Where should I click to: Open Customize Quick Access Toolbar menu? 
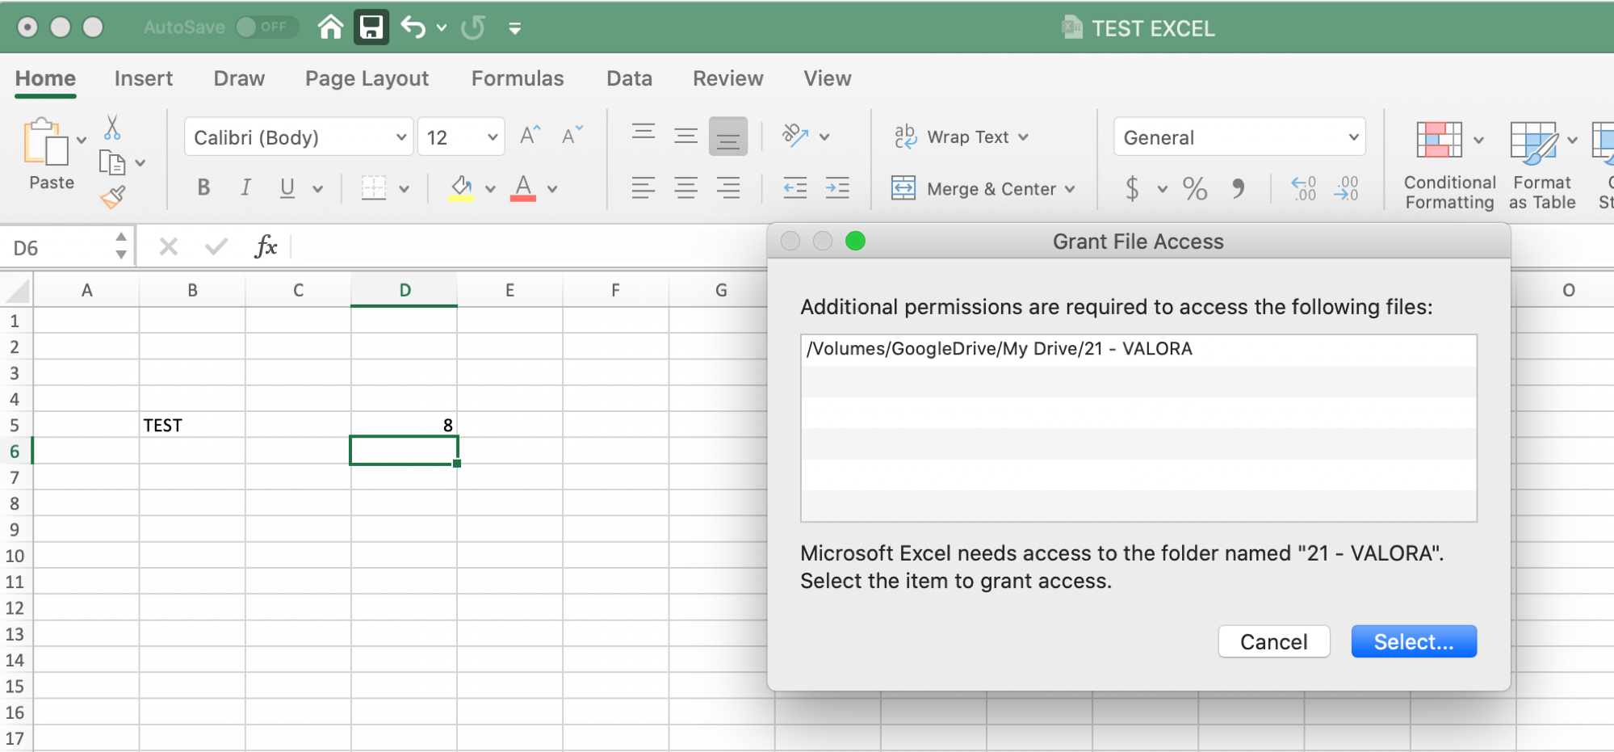point(515,28)
